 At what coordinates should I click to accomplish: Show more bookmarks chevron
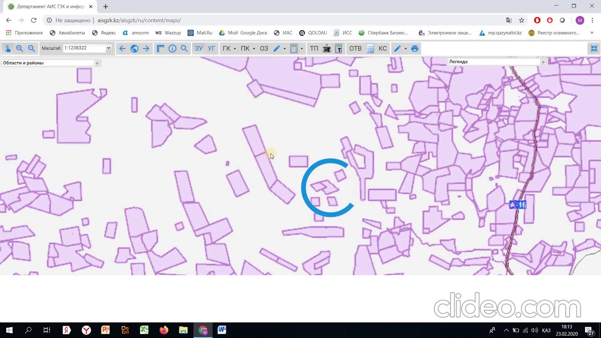(x=592, y=33)
